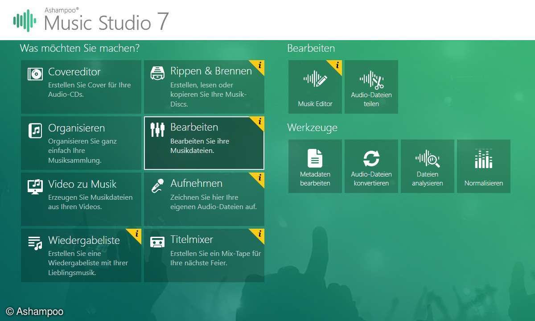535x321 pixels.
Task: Click text "Erstellen Sie ein Mix-Tape für Ihre nächste Feier."
Action: pyautogui.click(x=216, y=258)
